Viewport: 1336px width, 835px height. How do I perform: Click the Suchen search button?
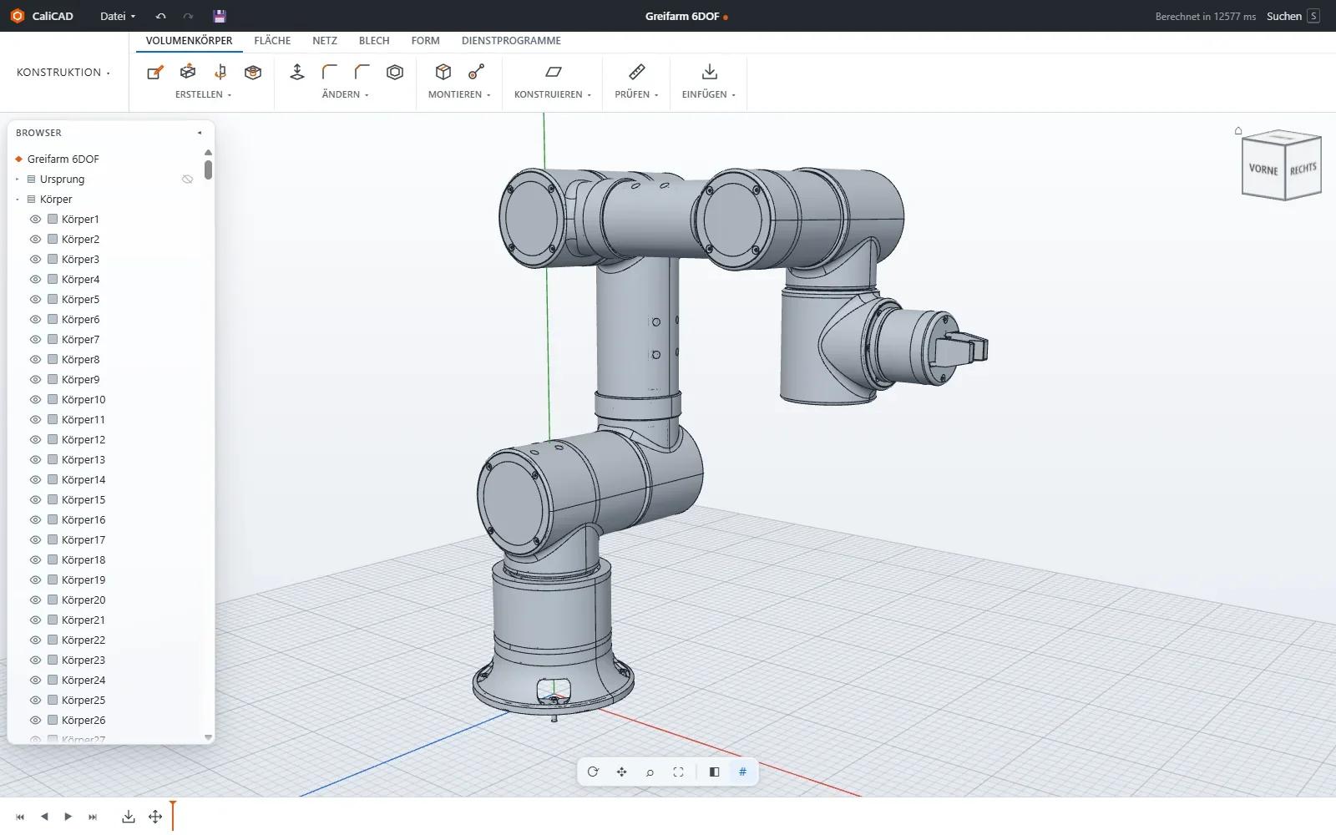coord(1293,16)
